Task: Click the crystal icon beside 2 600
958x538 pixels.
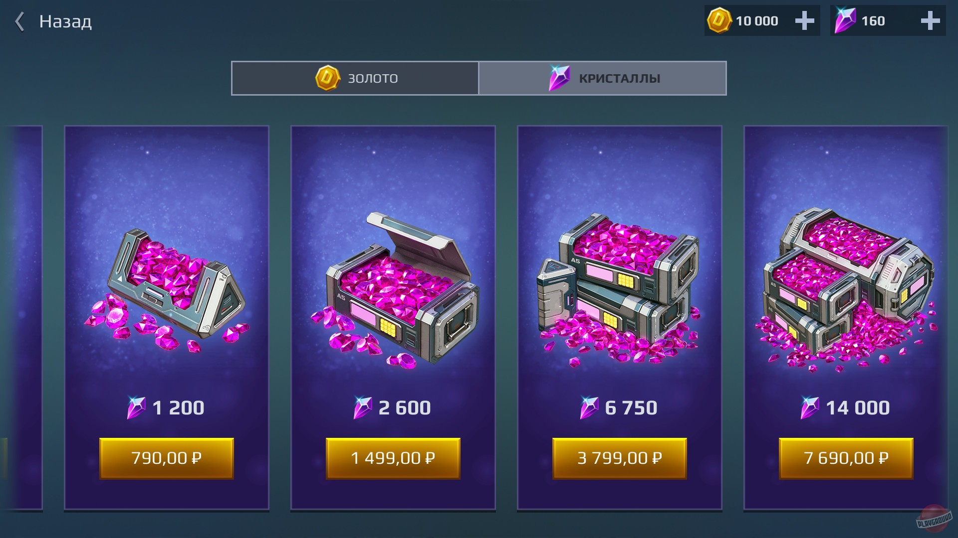Action: (x=363, y=407)
